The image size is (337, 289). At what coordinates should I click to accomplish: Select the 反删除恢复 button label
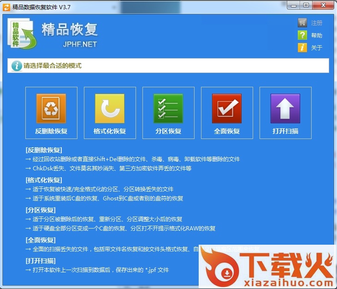pos(51,131)
